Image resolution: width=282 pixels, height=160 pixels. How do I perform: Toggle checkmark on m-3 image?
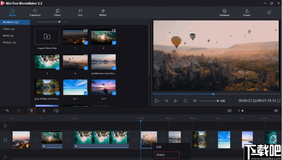pos(114,93)
